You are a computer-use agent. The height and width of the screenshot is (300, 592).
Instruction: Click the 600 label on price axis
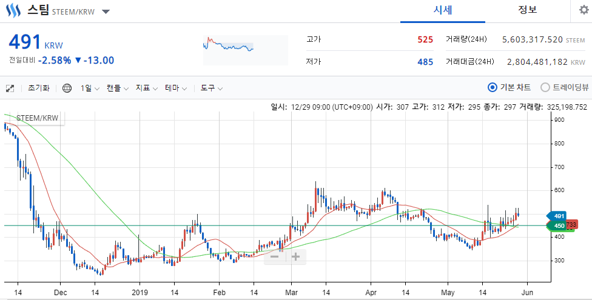click(559, 190)
